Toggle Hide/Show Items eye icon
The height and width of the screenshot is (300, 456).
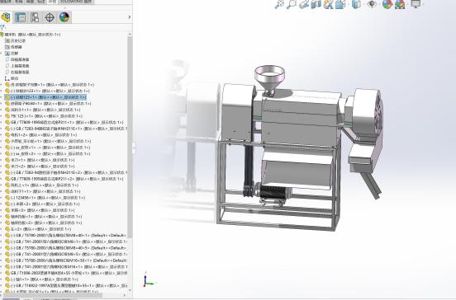point(372,4)
